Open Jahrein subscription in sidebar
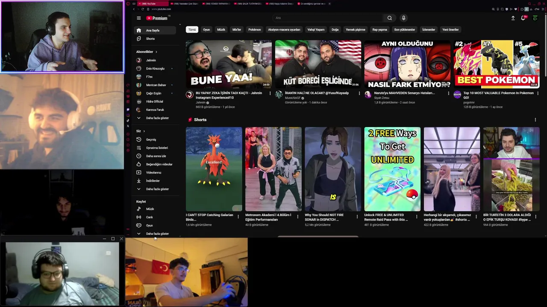Image resolution: width=547 pixels, height=307 pixels. pyautogui.click(x=155, y=60)
